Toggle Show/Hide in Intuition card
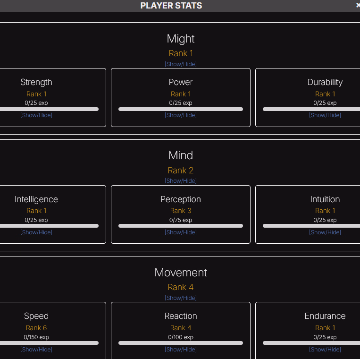Viewport: 360px width, 359px height. (325, 232)
